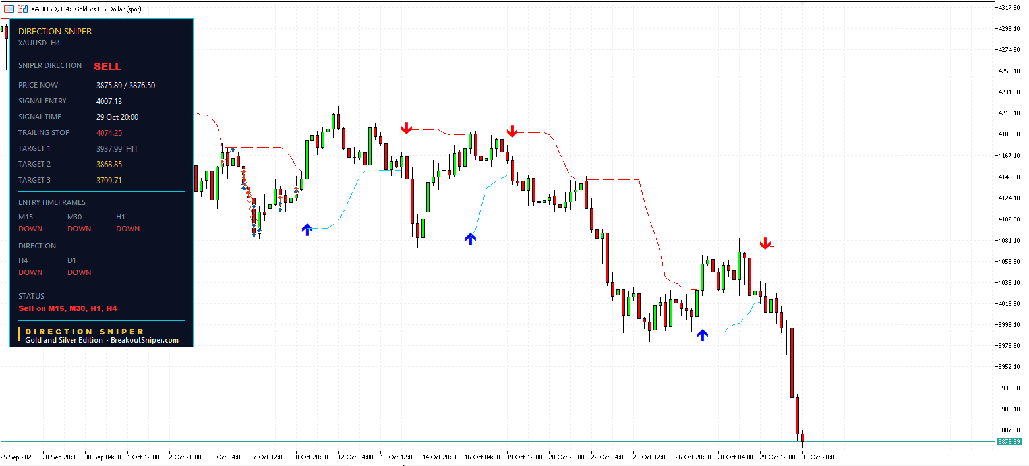Select the chart title XAUUSD, H4 text
The width and height of the screenshot is (1029, 466).
pyautogui.click(x=51, y=9)
